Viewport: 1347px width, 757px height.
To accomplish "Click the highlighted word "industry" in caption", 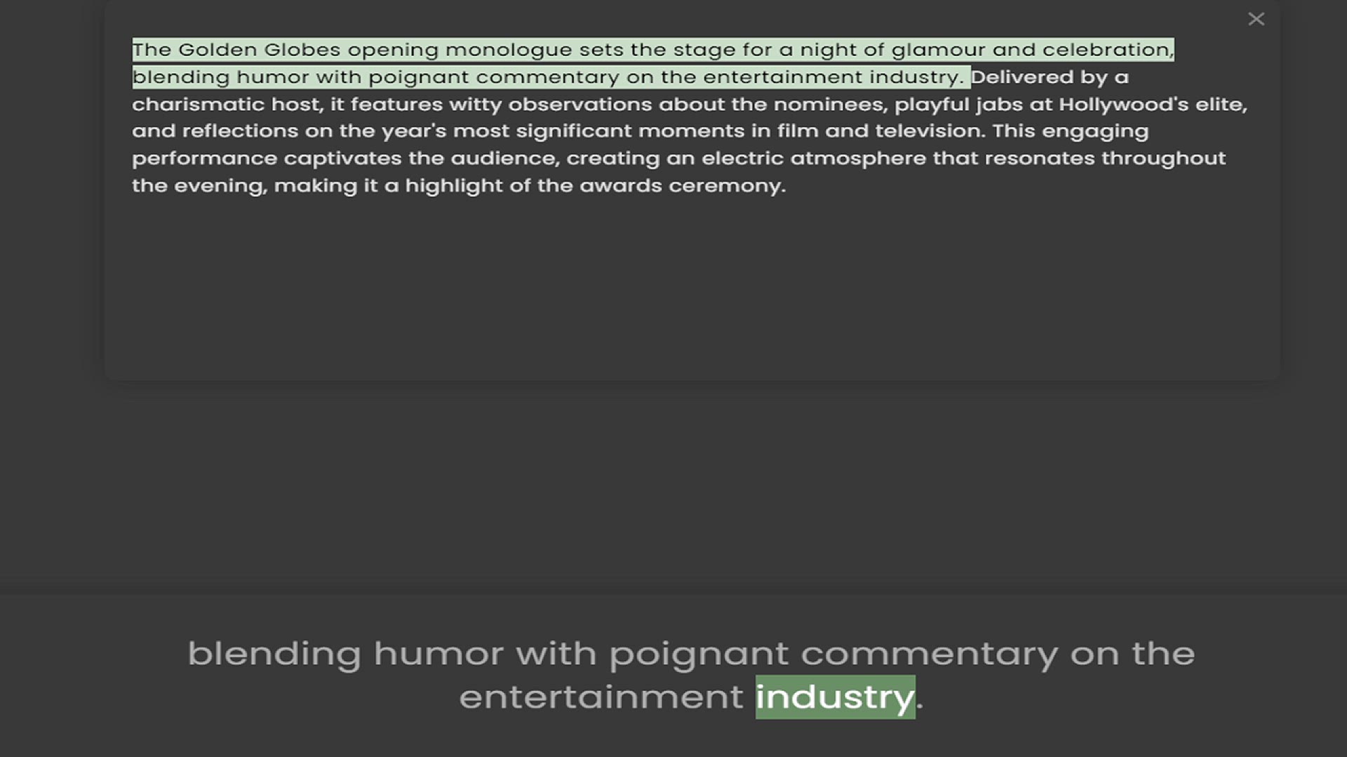I will [835, 697].
